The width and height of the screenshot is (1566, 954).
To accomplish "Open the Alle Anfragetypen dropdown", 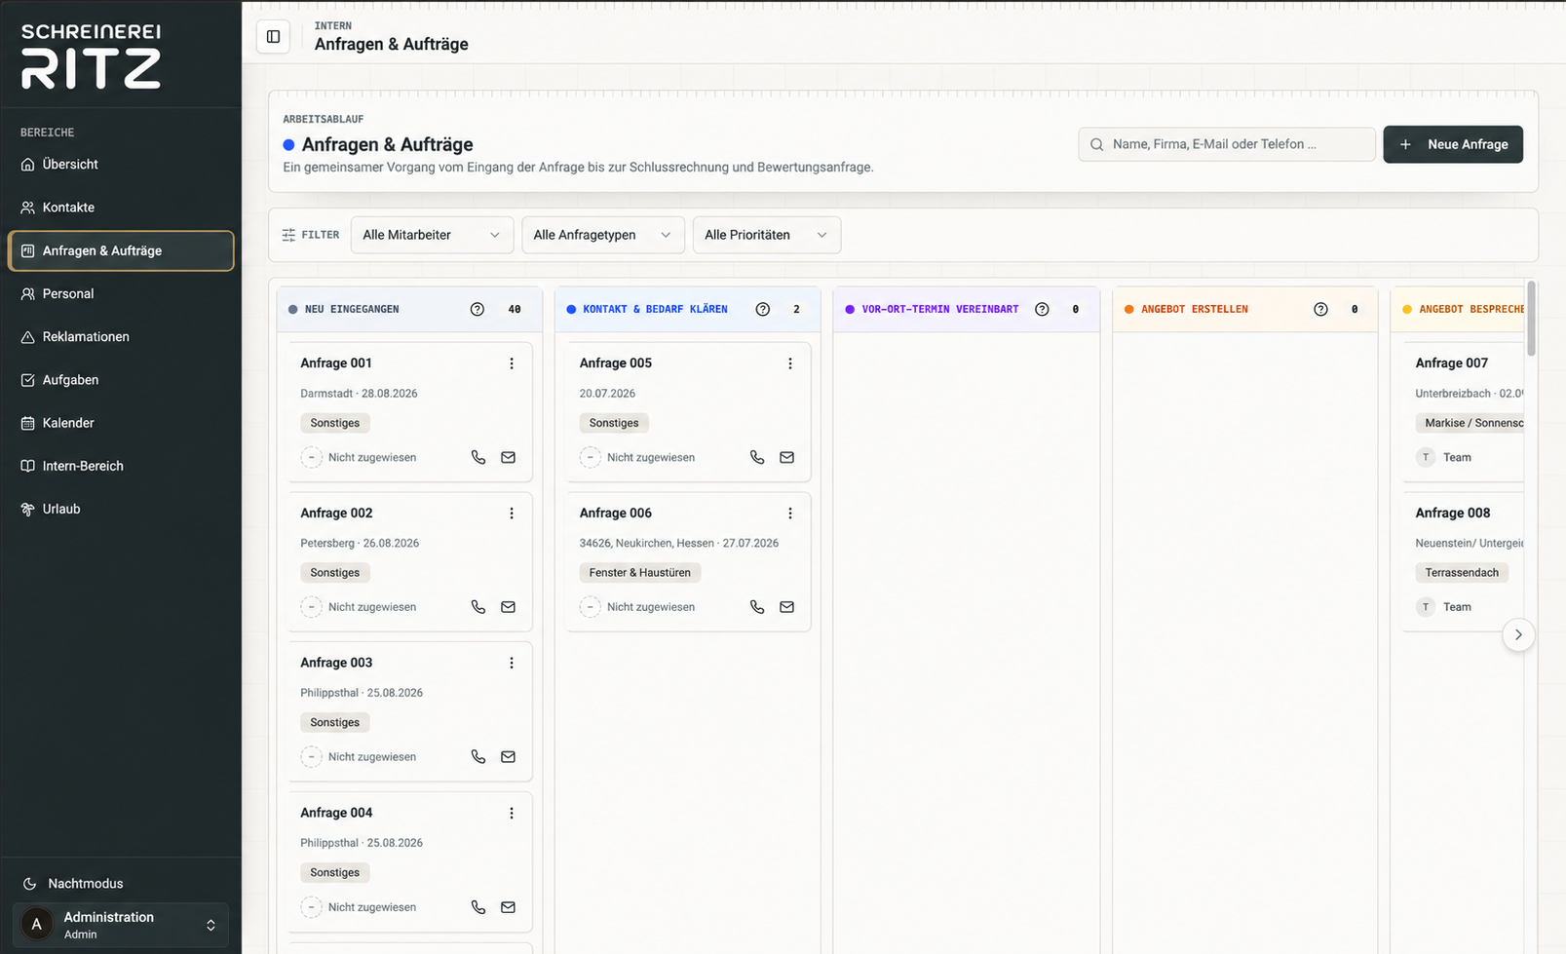I will tap(603, 235).
